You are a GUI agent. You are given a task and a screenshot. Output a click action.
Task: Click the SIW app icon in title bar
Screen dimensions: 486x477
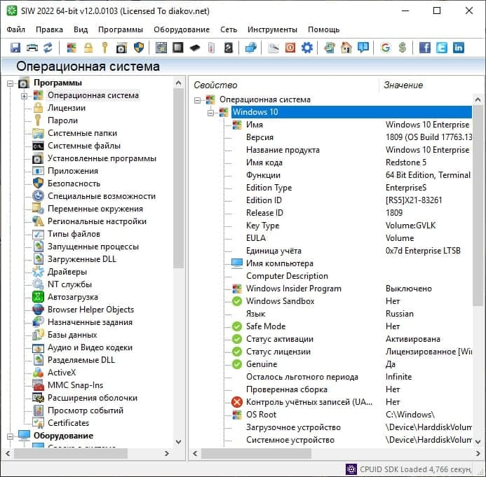tap(12, 11)
